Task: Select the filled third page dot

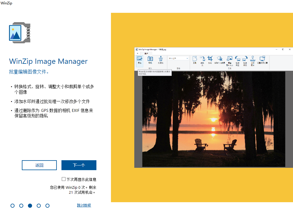Action: tap(30, 206)
